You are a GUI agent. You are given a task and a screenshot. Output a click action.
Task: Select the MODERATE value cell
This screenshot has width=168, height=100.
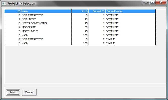pyautogui.click(x=46, y=27)
